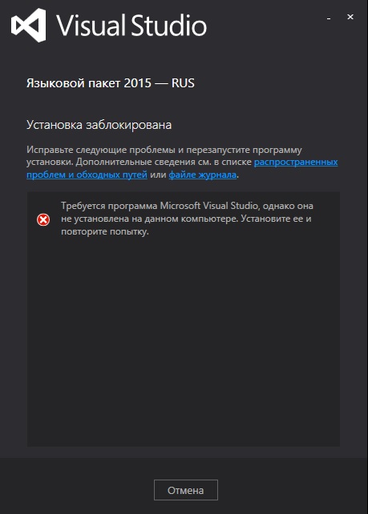The width and height of the screenshot is (368, 514).
Task: Click the повторите попытку line of the error
Action: (105, 231)
